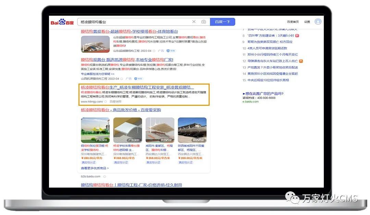Click the small circle icon next to www.htlmjg.com
This screenshot has height=215, width=370.
106,102
